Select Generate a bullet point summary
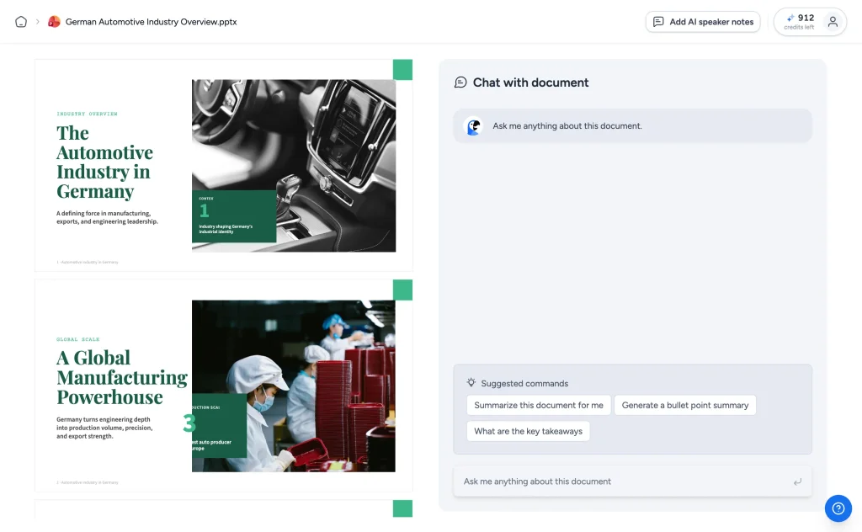This screenshot has width=862, height=532. coord(685,405)
